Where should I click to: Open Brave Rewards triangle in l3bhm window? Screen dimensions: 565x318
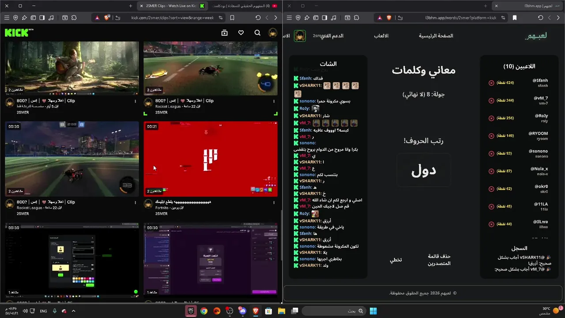pos(379,18)
